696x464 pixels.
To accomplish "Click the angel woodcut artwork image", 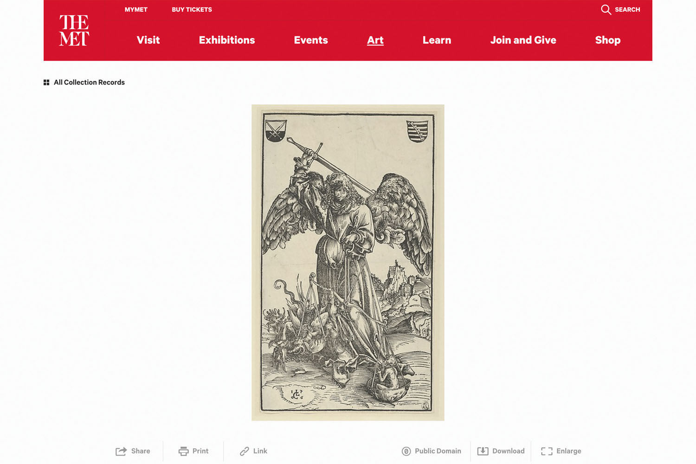I will pyautogui.click(x=348, y=263).
